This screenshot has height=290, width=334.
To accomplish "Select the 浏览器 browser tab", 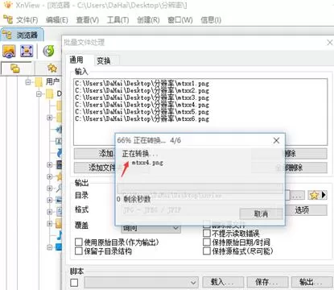I will pyautogui.click(x=22, y=35).
